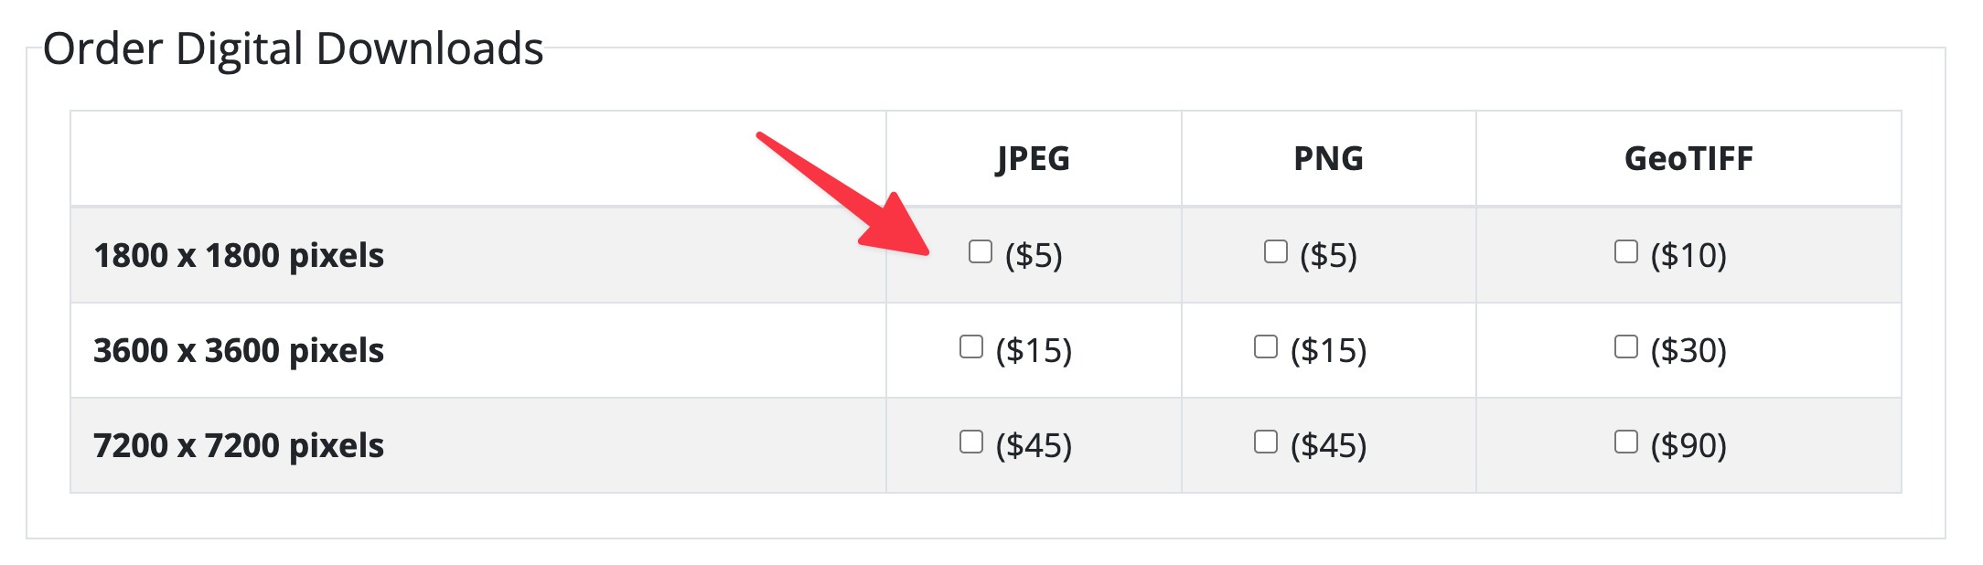Check the 1800 x 1800 PNG checkbox
The width and height of the screenshot is (1983, 565).
tap(1275, 251)
